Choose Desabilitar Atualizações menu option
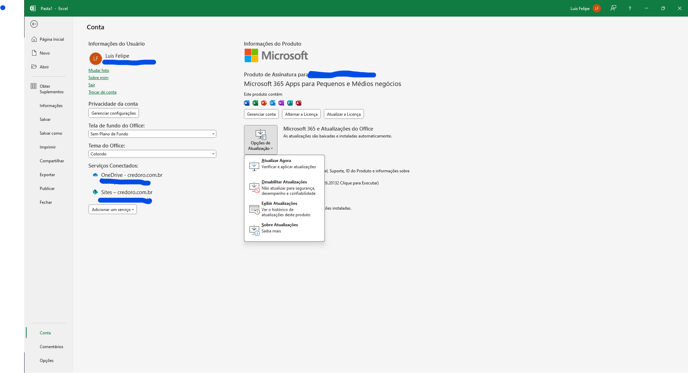Viewport: 688px width, 373px height. [x=284, y=188]
